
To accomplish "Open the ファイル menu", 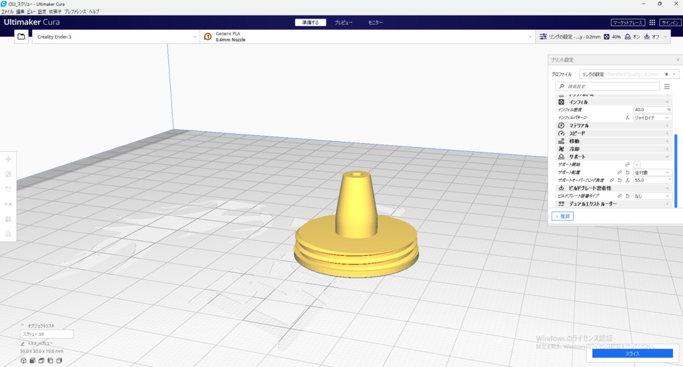I will coord(7,12).
